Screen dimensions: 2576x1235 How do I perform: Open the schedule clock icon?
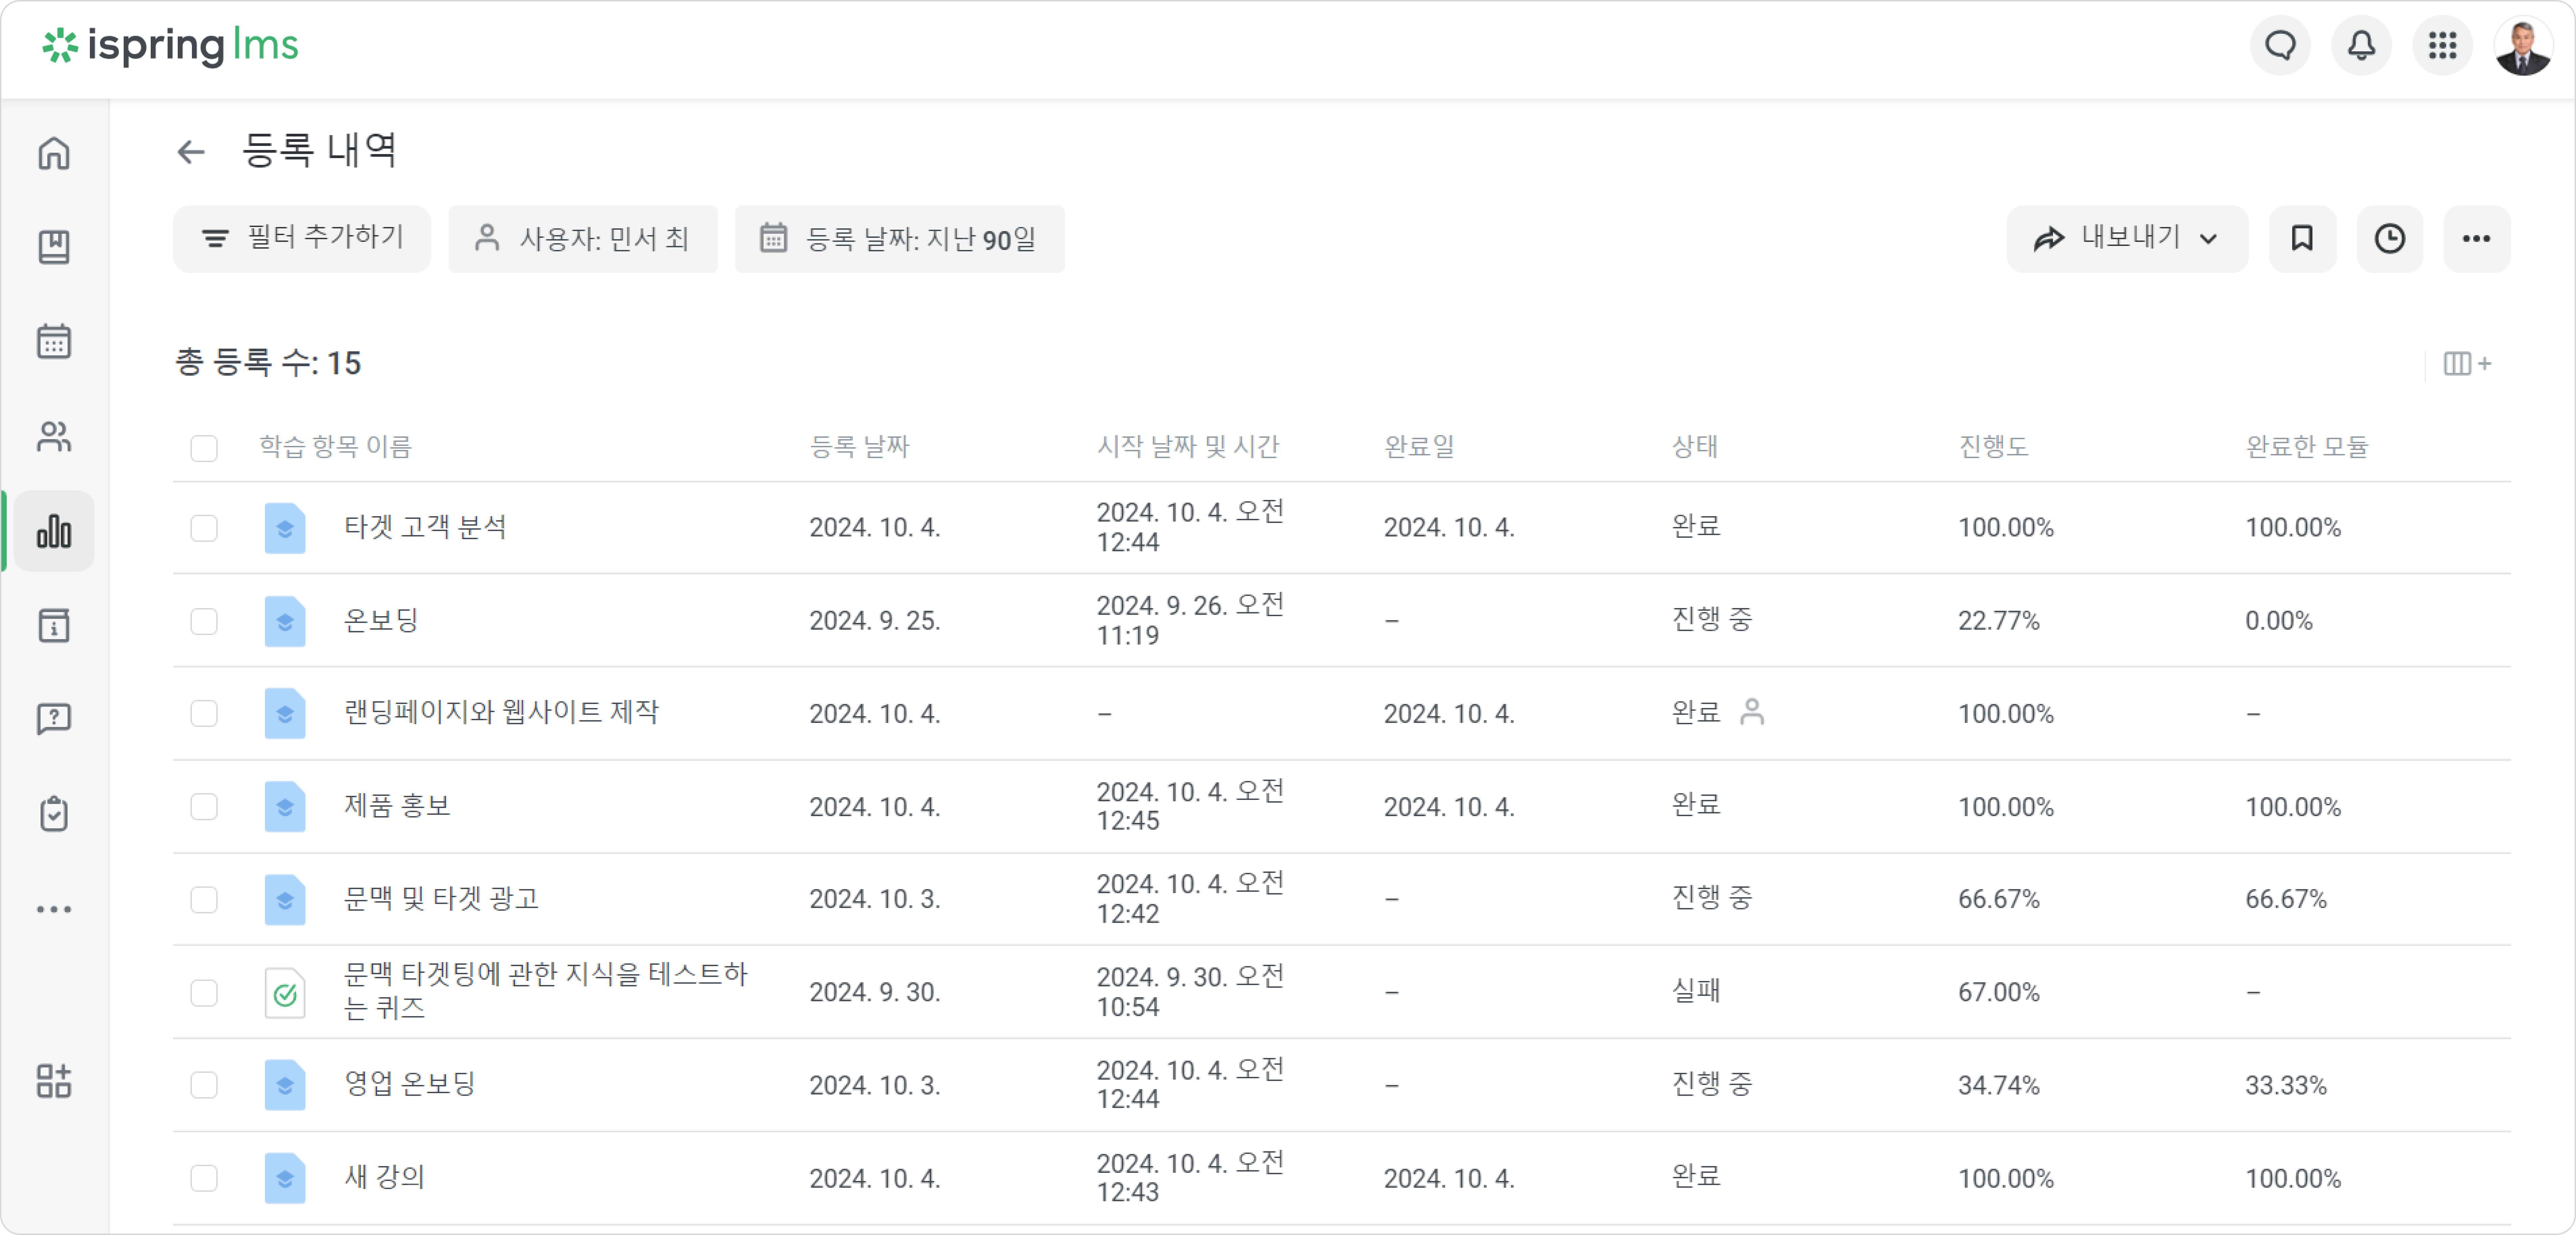[x=2390, y=239]
